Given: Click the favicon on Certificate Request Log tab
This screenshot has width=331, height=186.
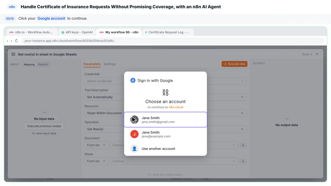Looking at the screenshot, I should point(146,32).
